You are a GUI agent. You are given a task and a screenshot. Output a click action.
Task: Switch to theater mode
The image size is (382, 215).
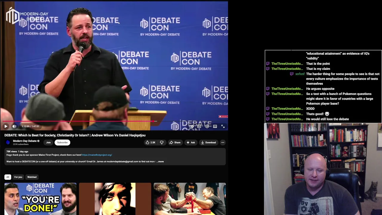click(x=215, y=126)
